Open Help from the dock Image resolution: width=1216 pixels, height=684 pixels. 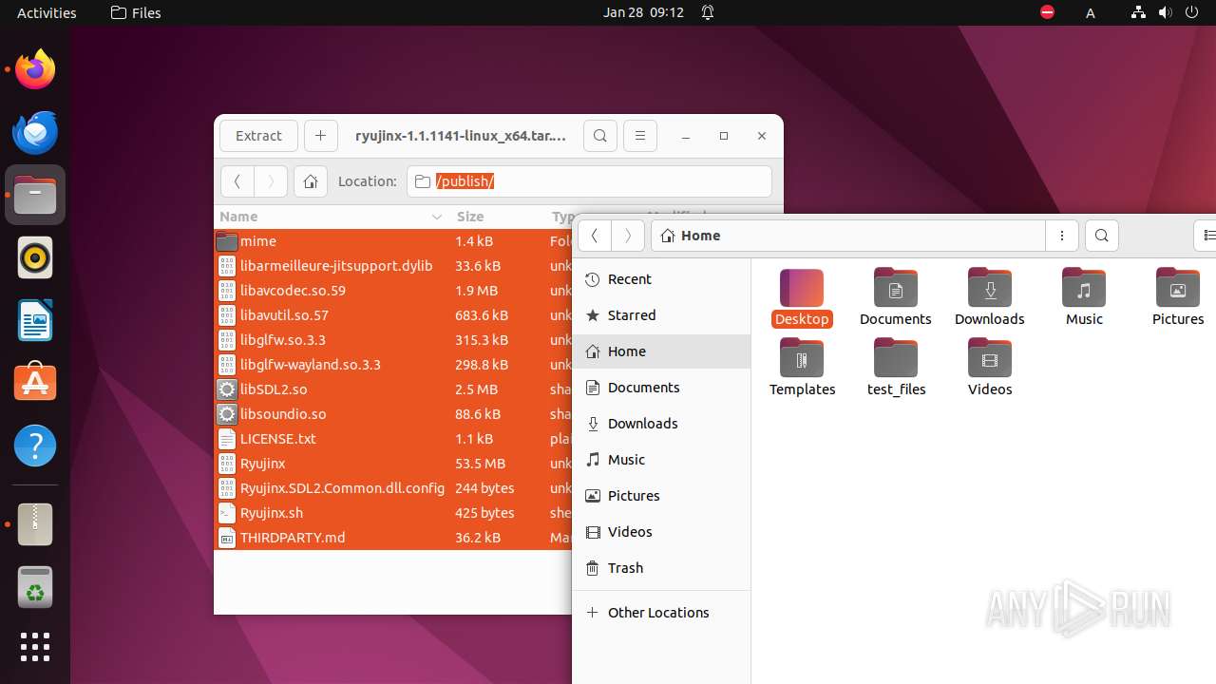pos(35,446)
